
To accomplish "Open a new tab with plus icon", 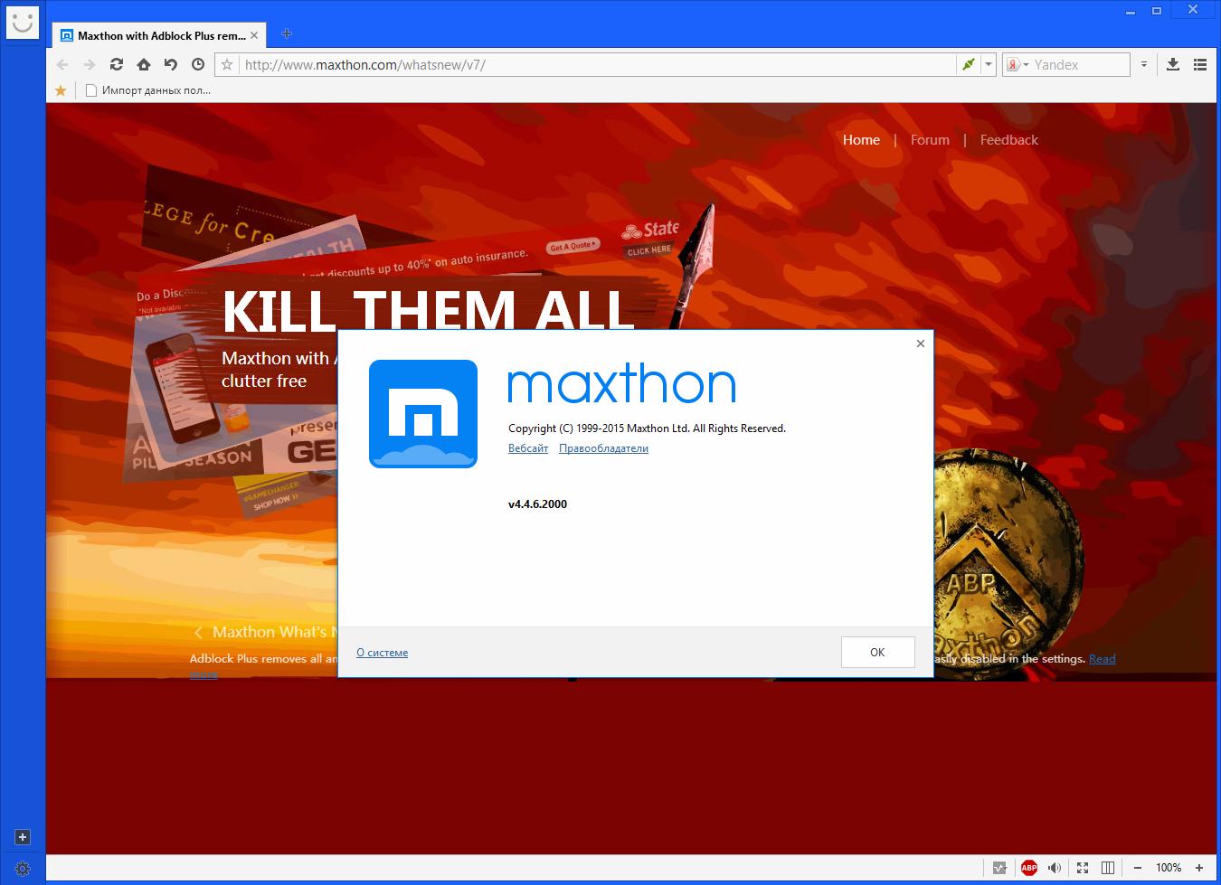I will 287,34.
